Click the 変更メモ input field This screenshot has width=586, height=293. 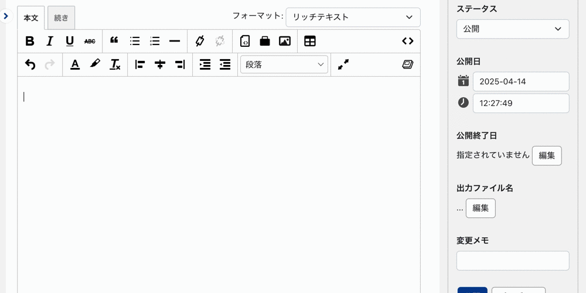[x=512, y=261]
